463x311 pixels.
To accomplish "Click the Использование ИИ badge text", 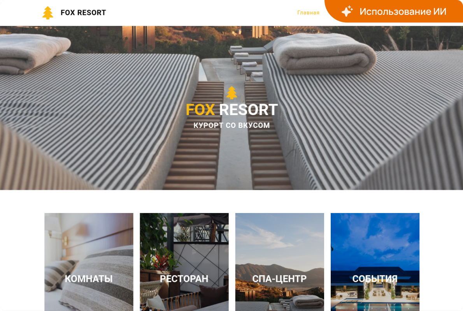I will pyautogui.click(x=403, y=12).
